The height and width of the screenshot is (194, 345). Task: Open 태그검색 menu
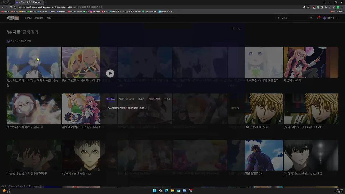[28, 18]
